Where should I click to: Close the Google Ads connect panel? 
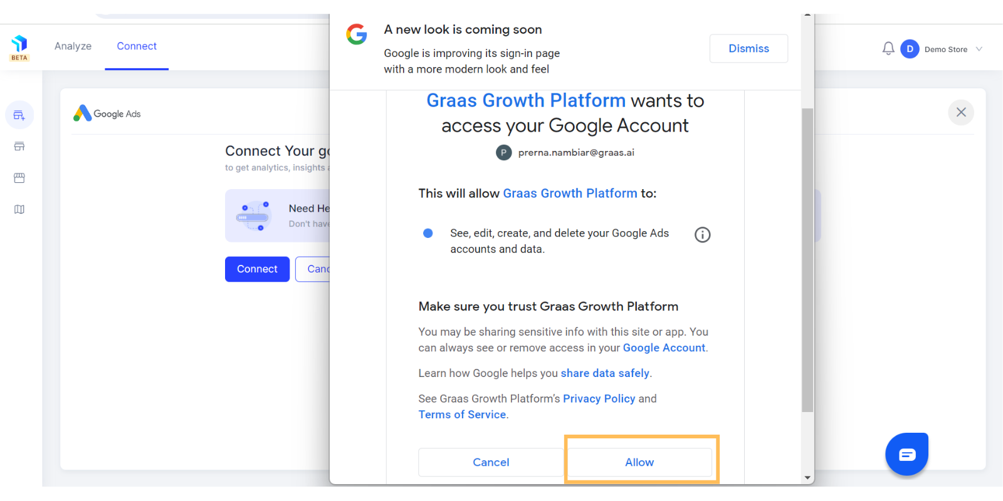[x=961, y=113]
